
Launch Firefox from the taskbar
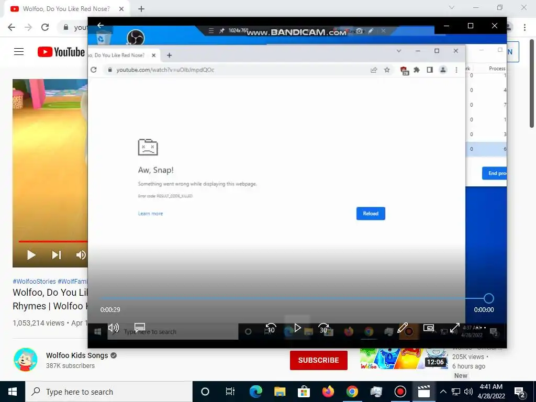point(328,392)
